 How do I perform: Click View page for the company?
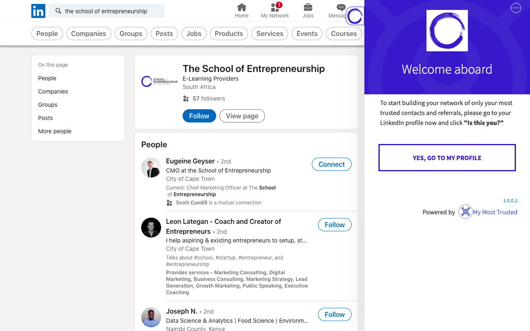coord(242,116)
